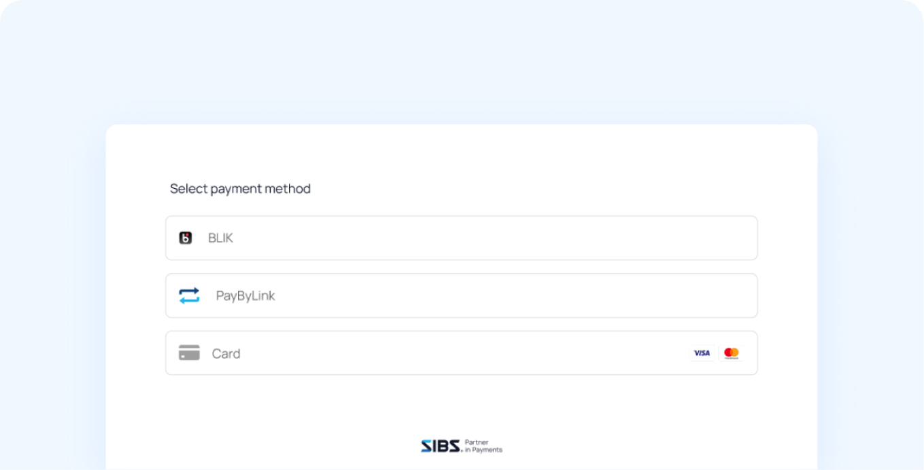Choose BLIK as the payment method
The height and width of the screenshot is (470, 924).
pos(461,238)
